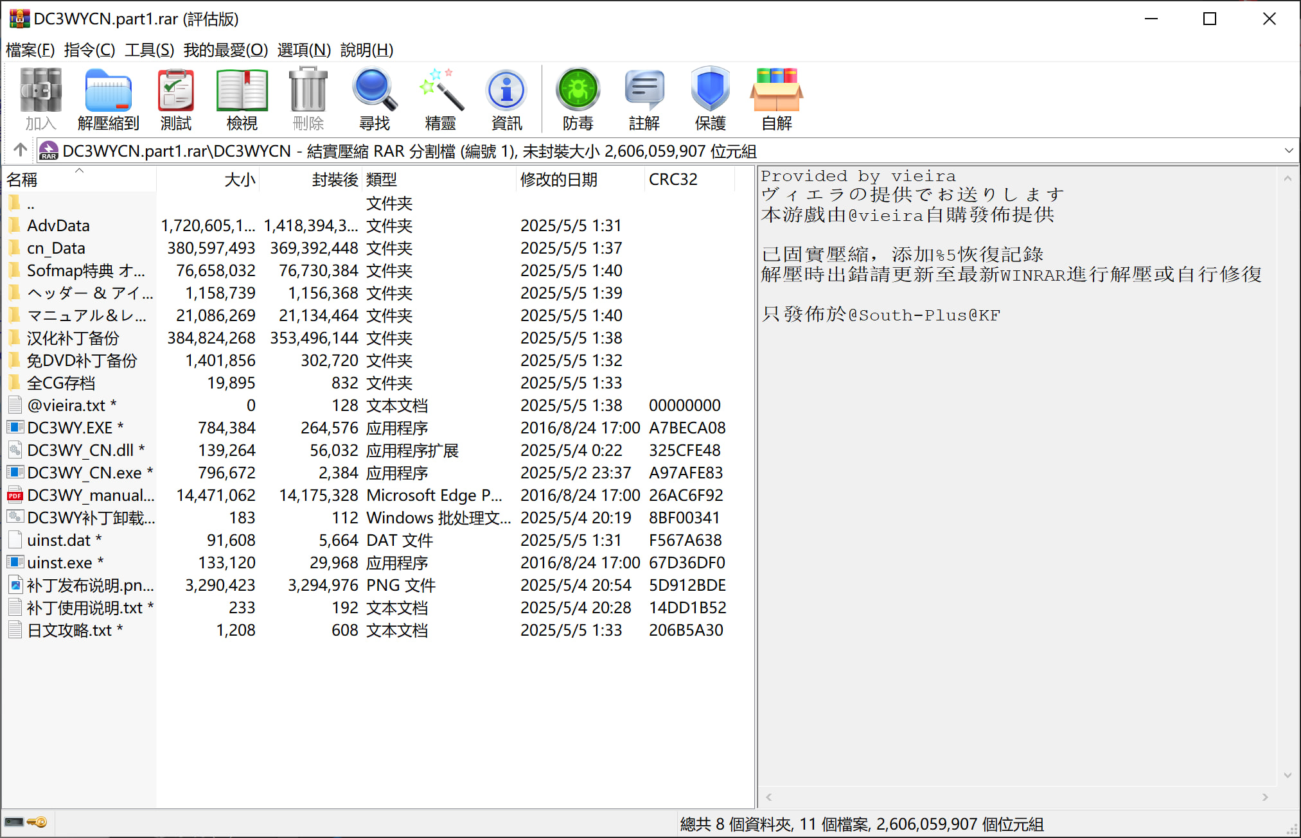Sort by the CRC32 column header
This screenshot has width=1301, height=838.
pyautogui.click(x=690, y=179)
